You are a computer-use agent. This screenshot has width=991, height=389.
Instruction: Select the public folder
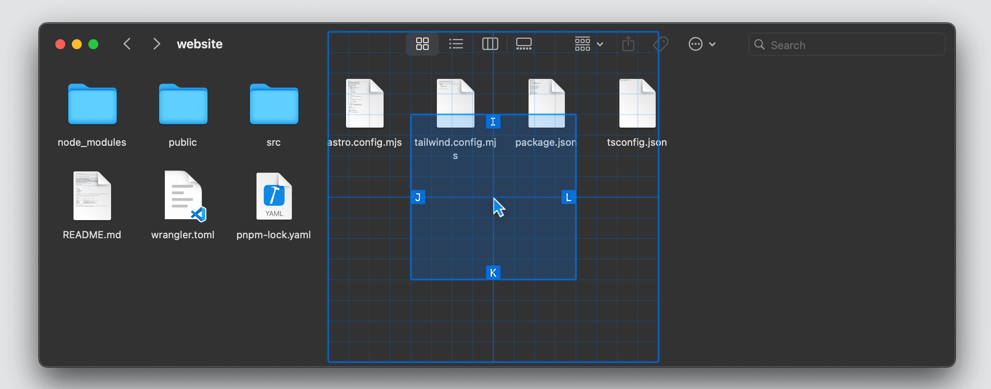[x=183, y=105]
